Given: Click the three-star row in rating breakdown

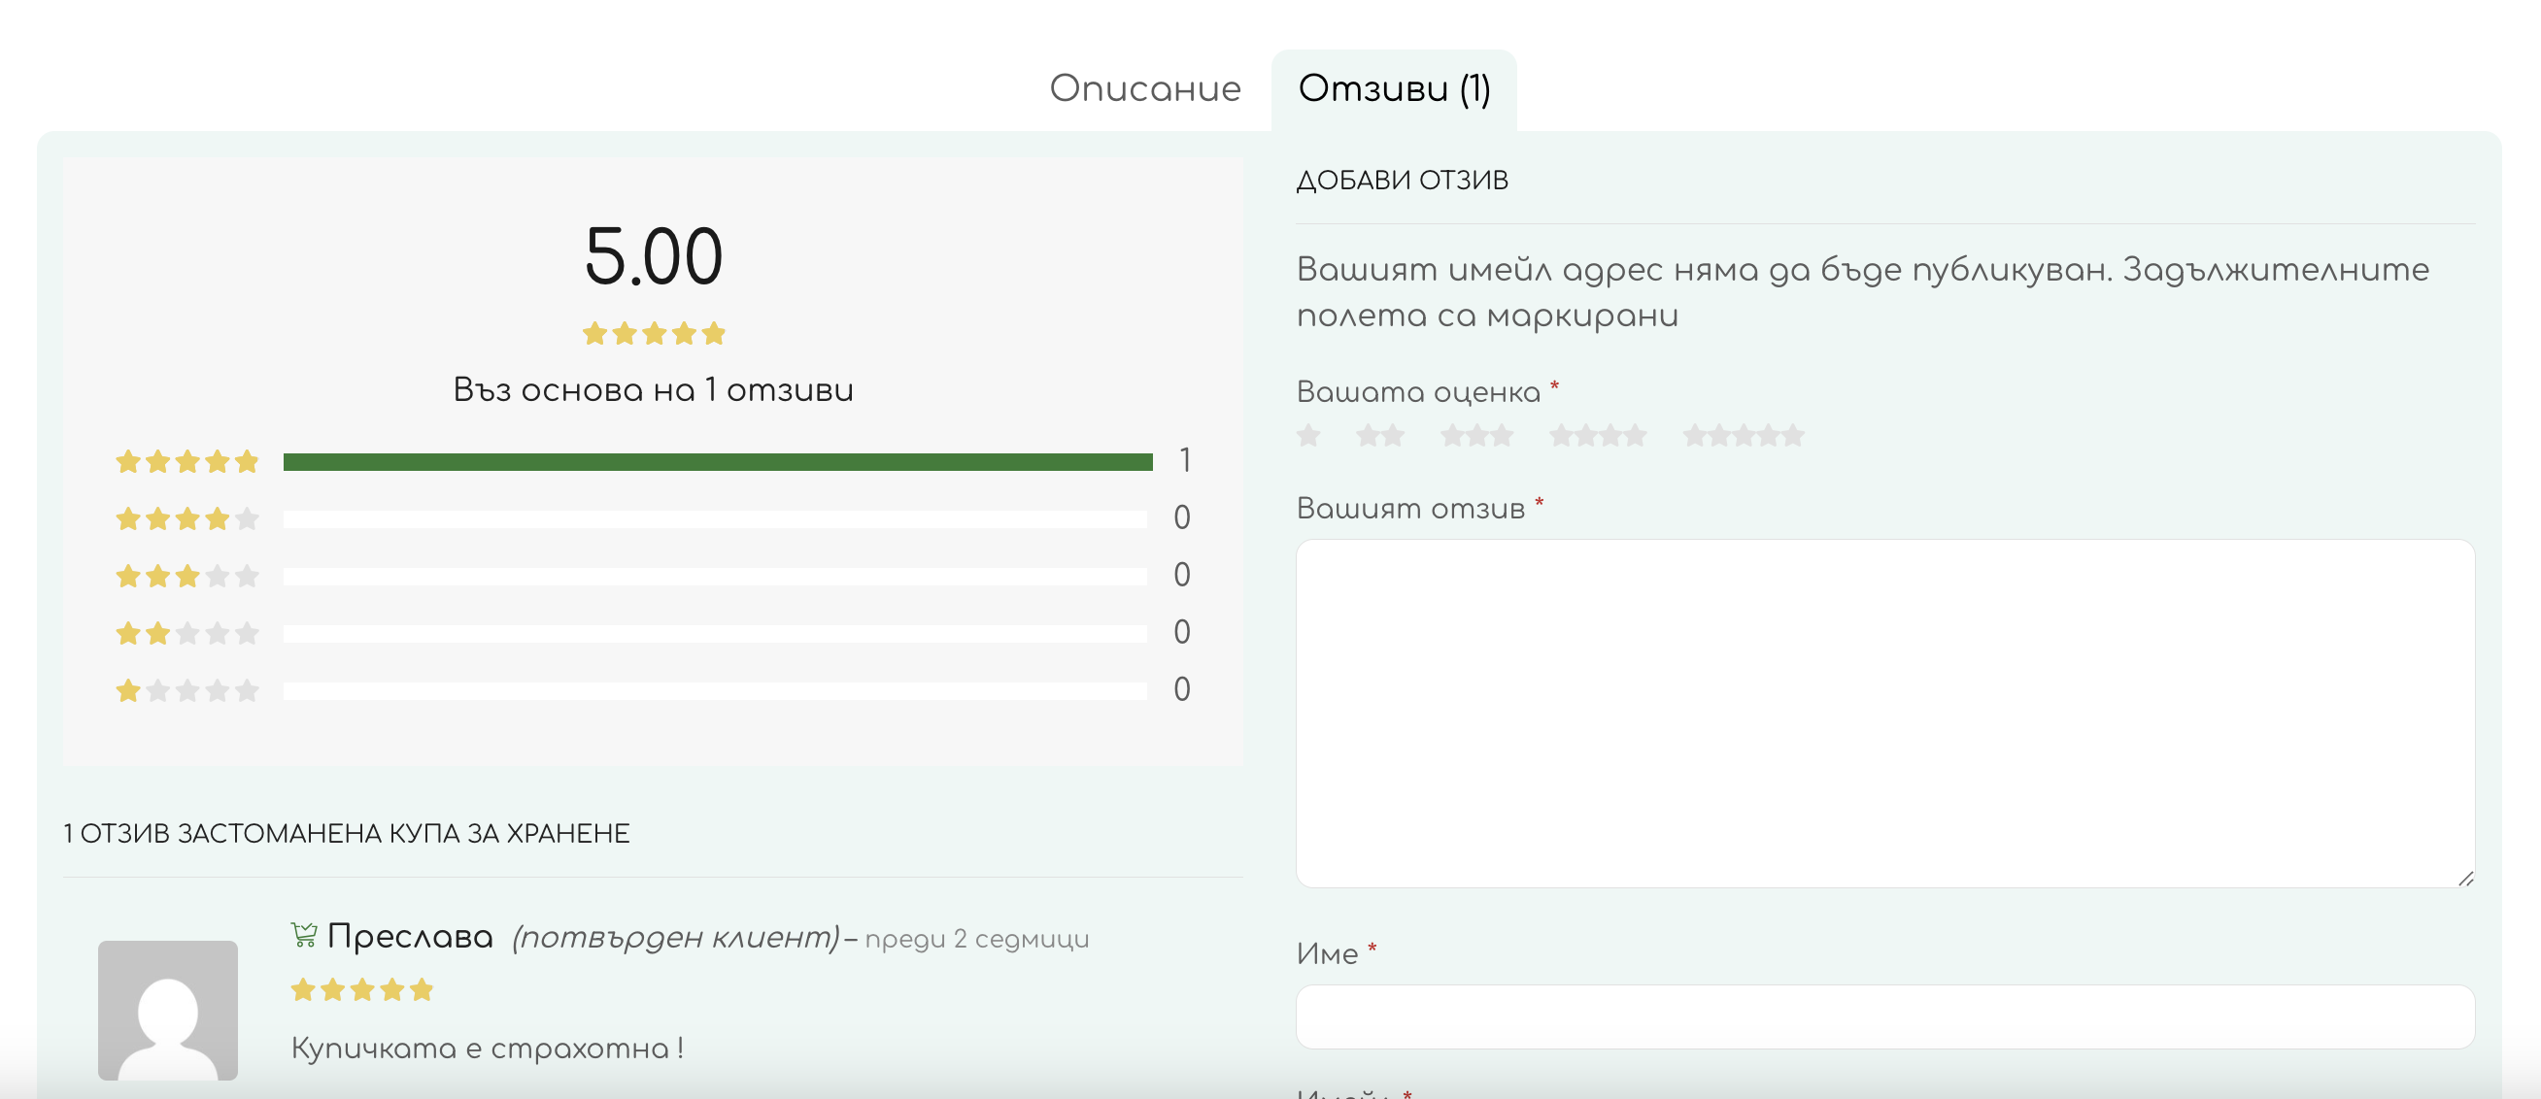Looking at the screenshot, I should point(653,576).
